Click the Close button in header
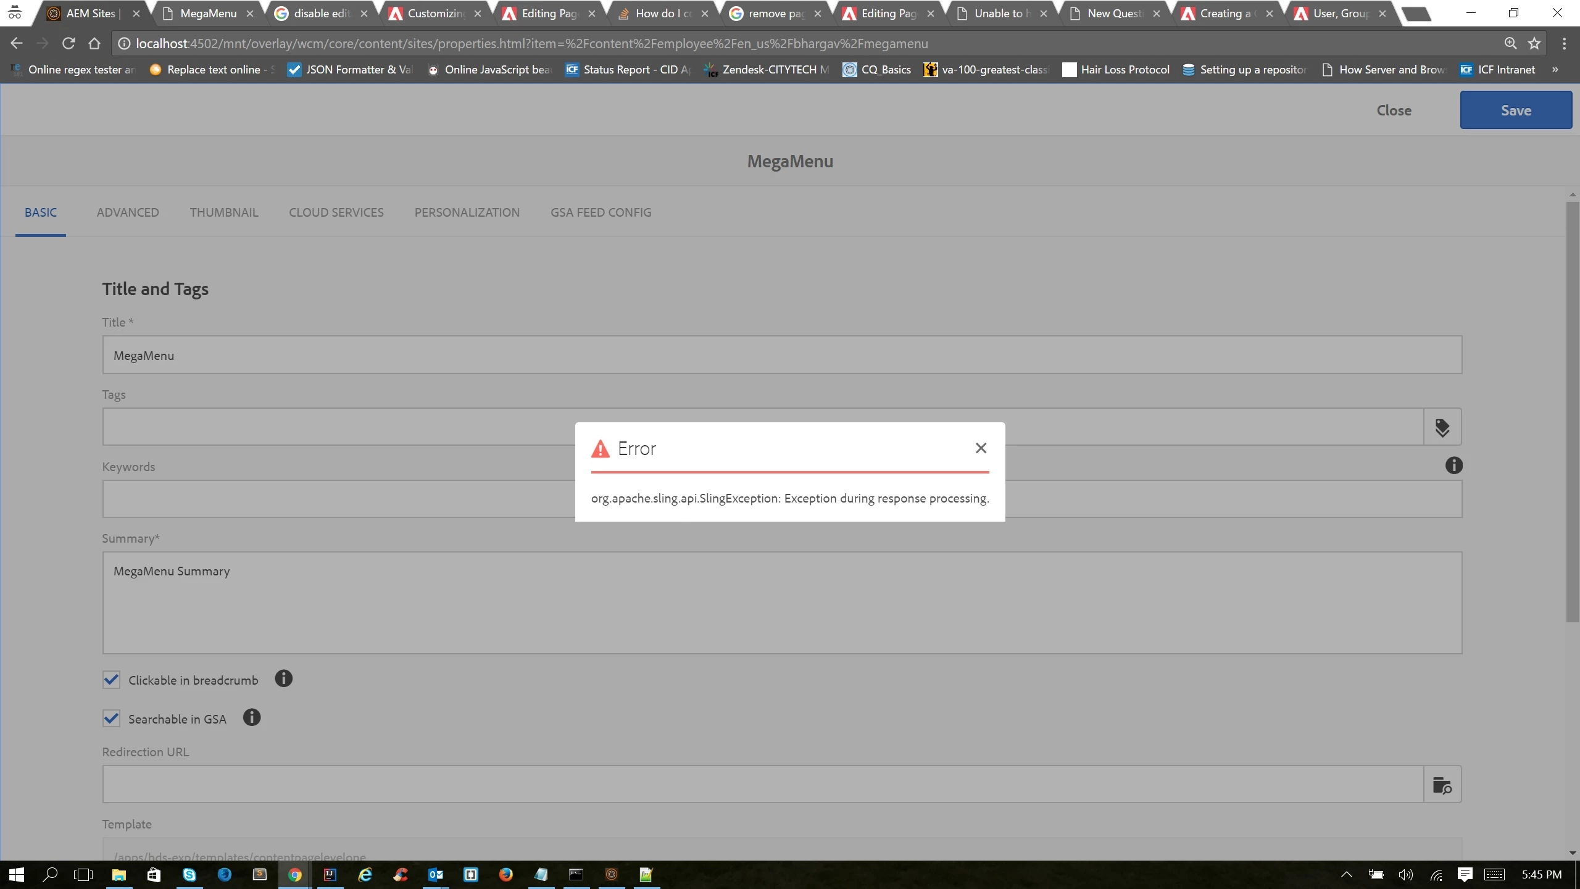1580x889 pixels. click(1394, 111)
